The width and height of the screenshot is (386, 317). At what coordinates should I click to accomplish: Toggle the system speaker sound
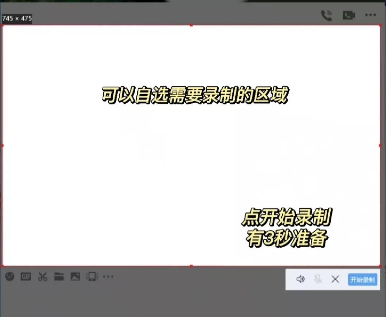(301, 279)
